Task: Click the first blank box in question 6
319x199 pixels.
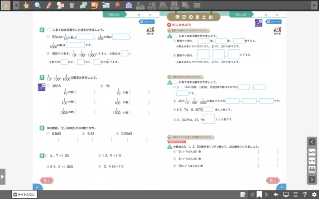Action: 85,37
